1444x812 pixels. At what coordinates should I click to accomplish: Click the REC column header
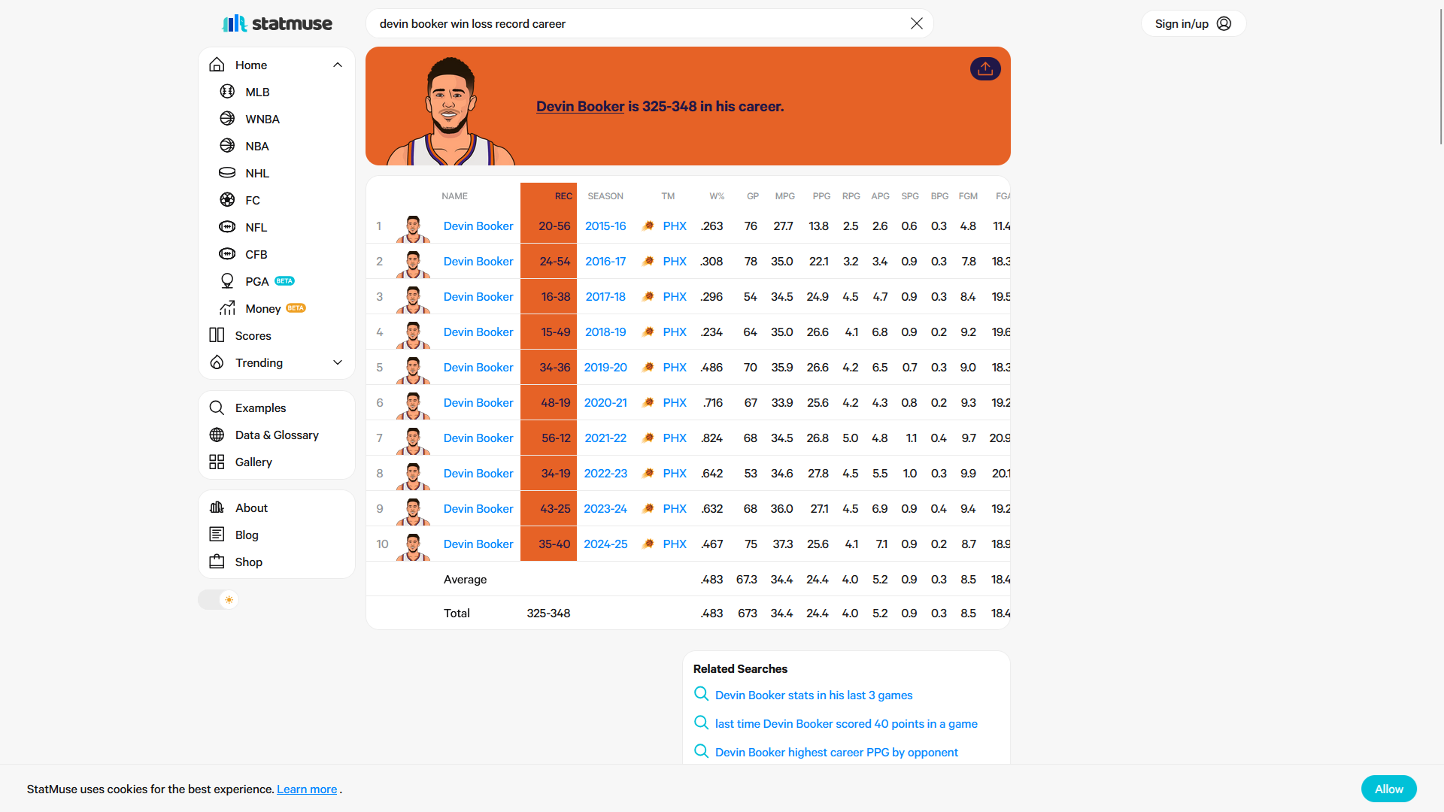click(x=563, y=196)
